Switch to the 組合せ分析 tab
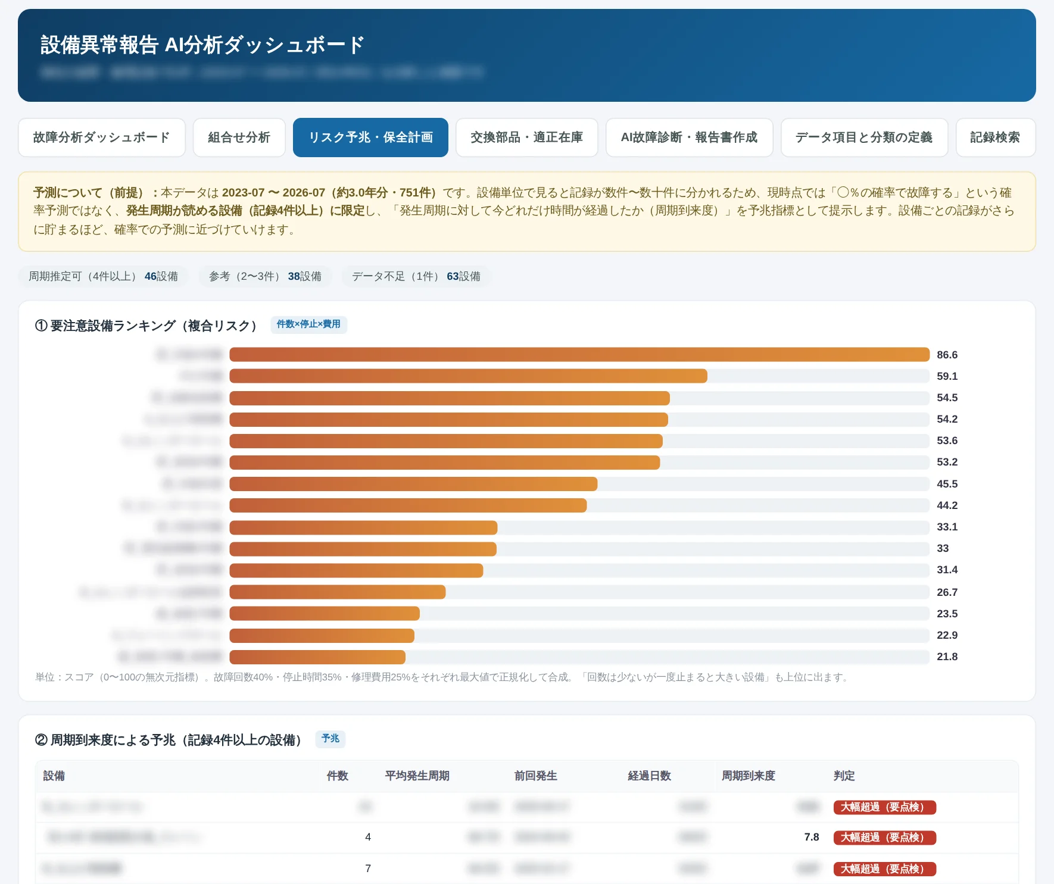Screen dimensions: 1054x884 coord(239,138)
